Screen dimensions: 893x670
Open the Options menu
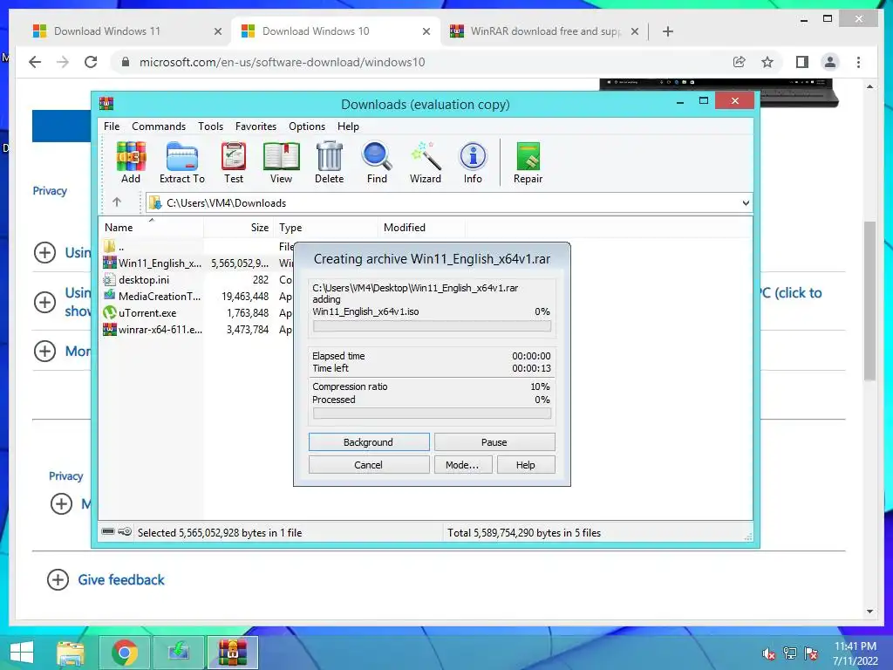point(307,126)
